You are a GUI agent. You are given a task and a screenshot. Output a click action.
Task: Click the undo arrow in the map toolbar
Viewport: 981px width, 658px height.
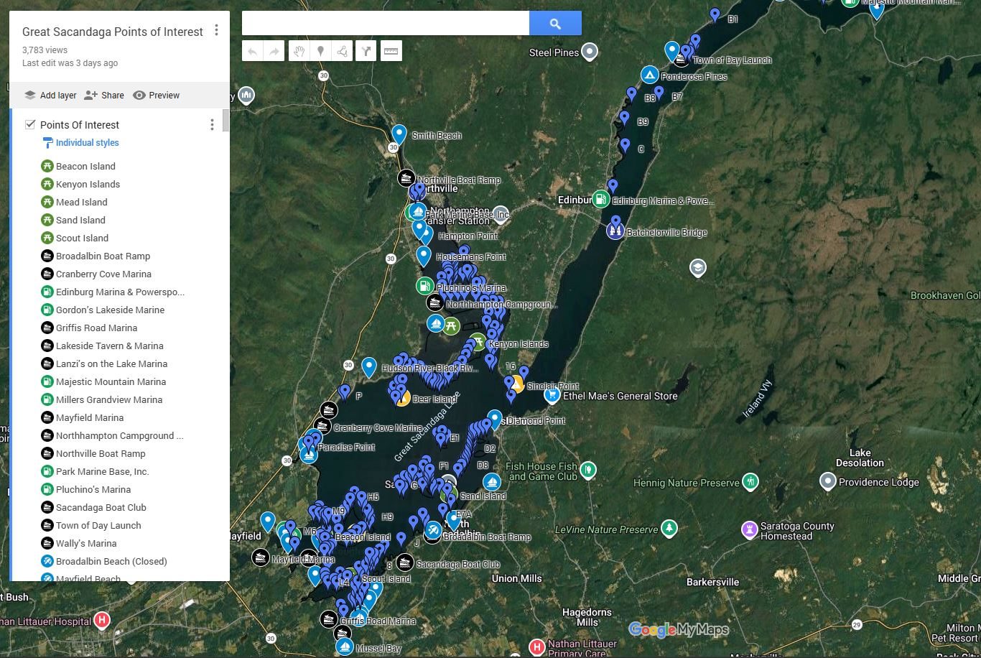252,51
